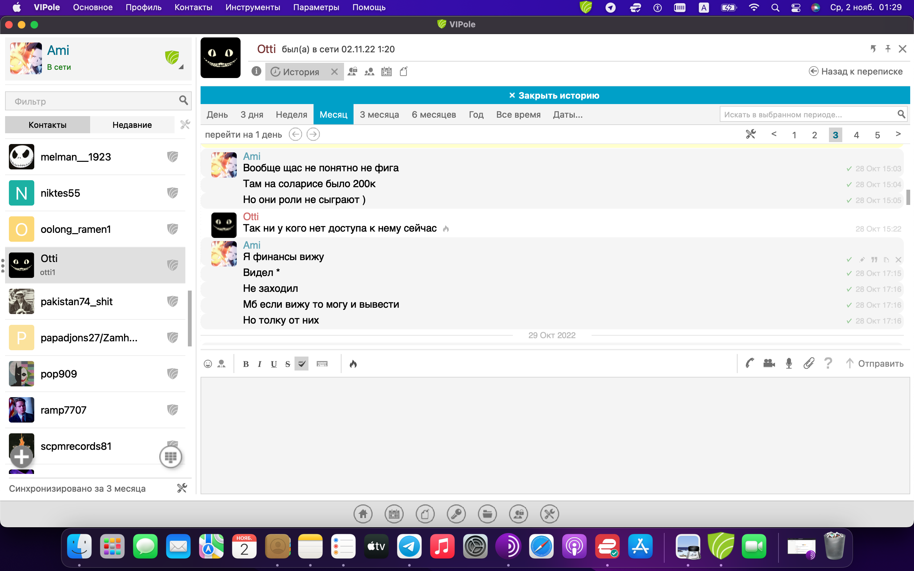Close the История tab

pyautogui.click(x=334, y=71)
